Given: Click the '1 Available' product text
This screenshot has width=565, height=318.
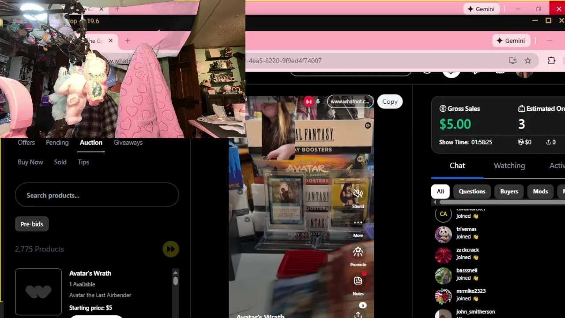Looking at the screenshot, I should tap(82, 284).
